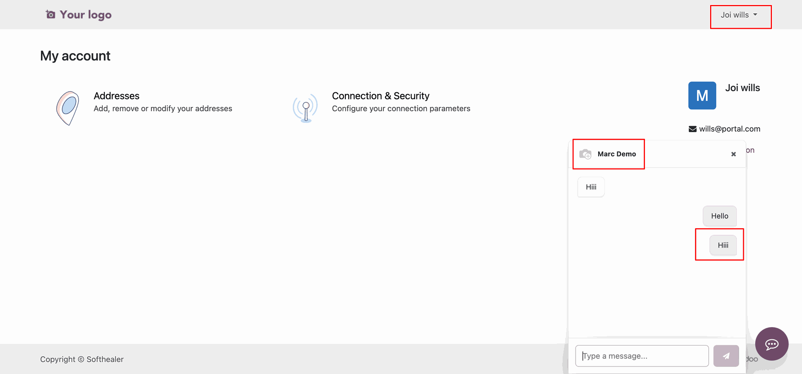Close the Marc Demo chat window
802x374 pixels.
[x=733, y=154]
